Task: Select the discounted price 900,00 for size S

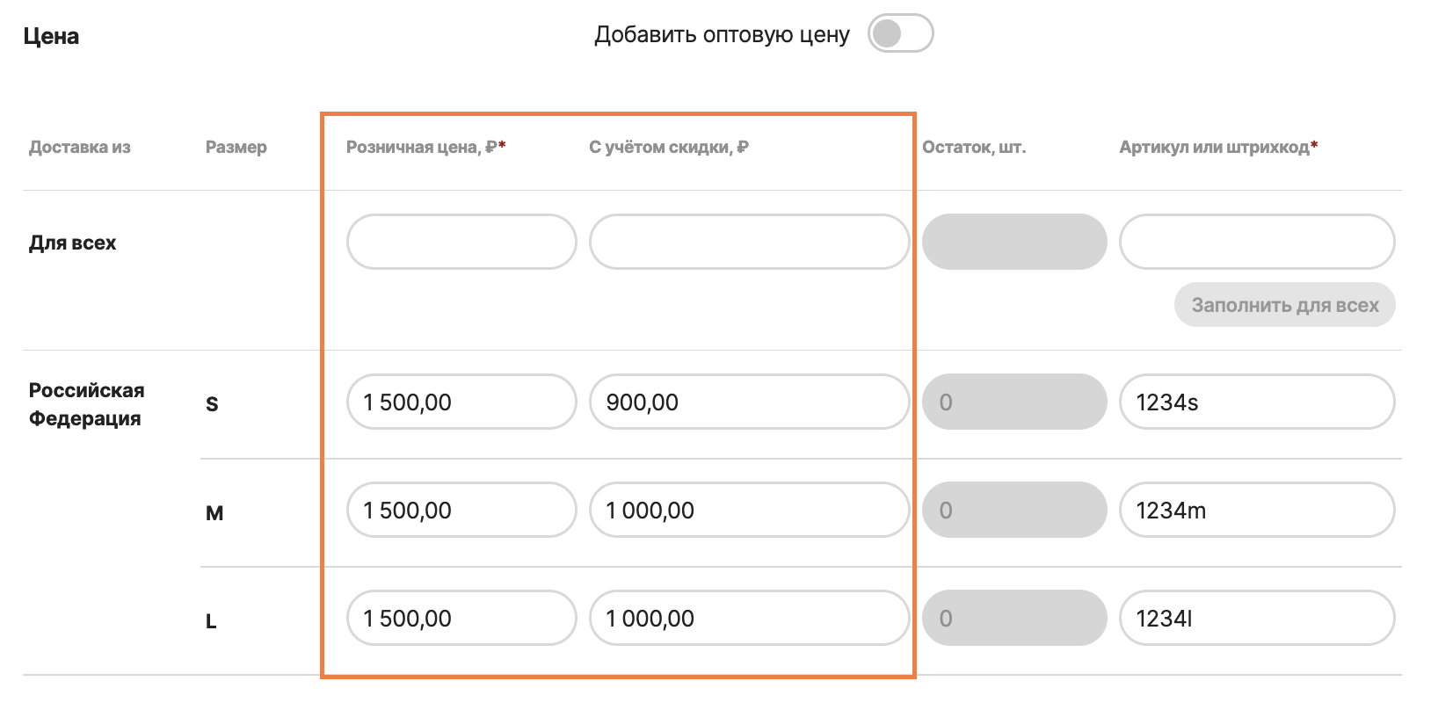Action: tap(748, 402)
